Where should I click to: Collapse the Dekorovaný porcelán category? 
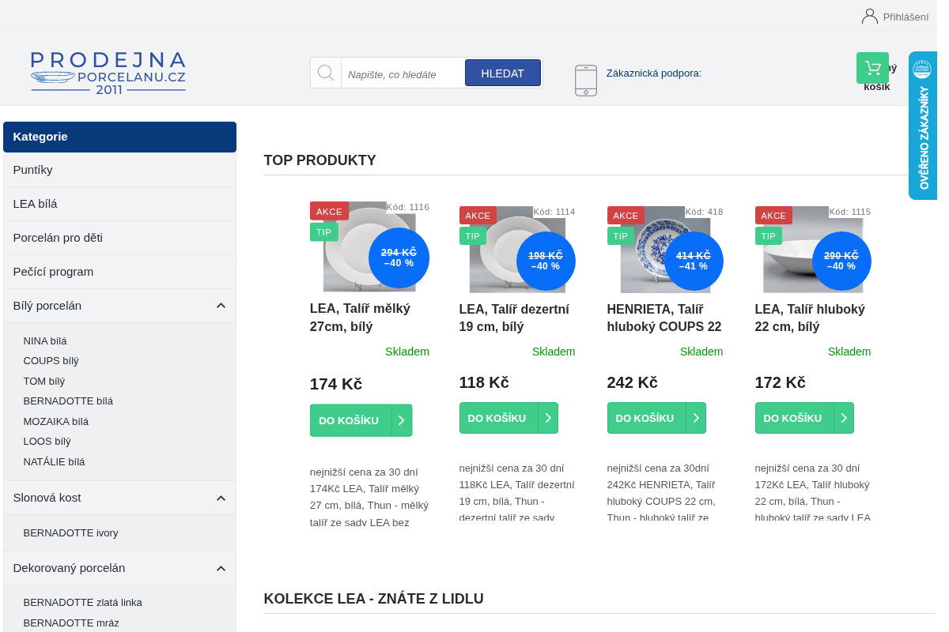pos(221,568)
